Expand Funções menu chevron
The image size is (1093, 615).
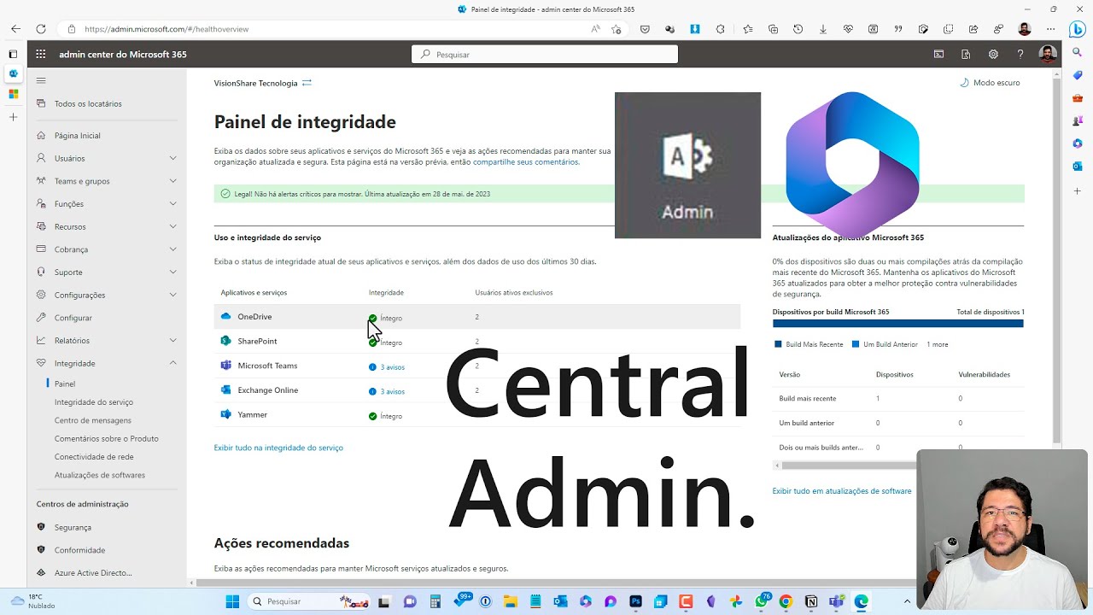(173, 204)
